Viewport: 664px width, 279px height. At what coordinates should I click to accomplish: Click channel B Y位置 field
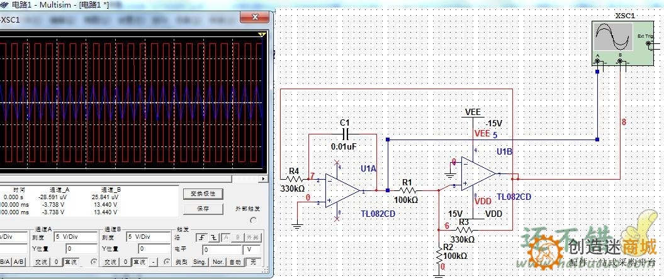coord(154,249)
